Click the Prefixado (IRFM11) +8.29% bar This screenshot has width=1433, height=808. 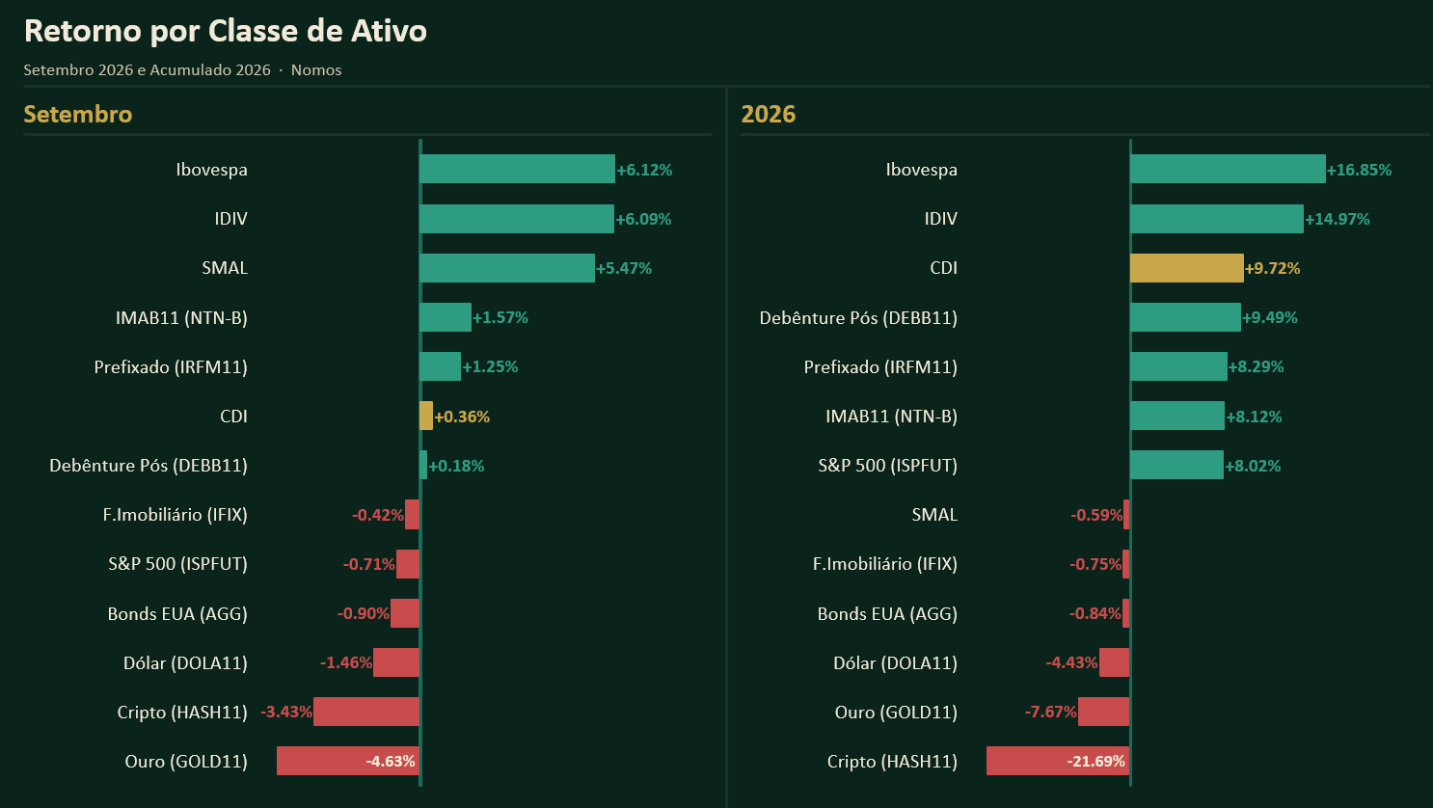click(1178, 366)
